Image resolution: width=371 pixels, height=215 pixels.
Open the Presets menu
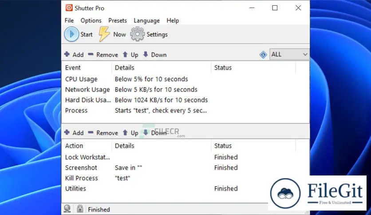click(x=118, y=20)
